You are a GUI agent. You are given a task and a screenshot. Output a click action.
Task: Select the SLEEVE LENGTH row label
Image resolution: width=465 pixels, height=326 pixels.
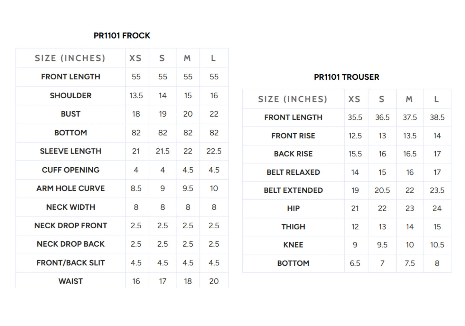click(x=70, y=151)
